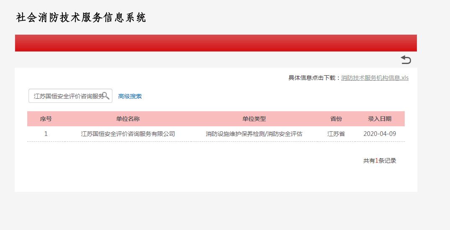450x230 pixels.
Task: Select the 录入日期 column header
Action: pos(380,119)
